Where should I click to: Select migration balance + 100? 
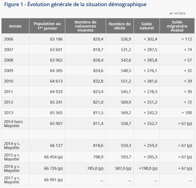point(187,113)
